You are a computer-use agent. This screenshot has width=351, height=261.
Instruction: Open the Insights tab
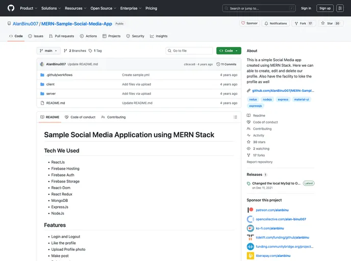(159, 36)
